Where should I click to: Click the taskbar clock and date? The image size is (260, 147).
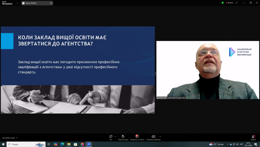tap(249, 144)
